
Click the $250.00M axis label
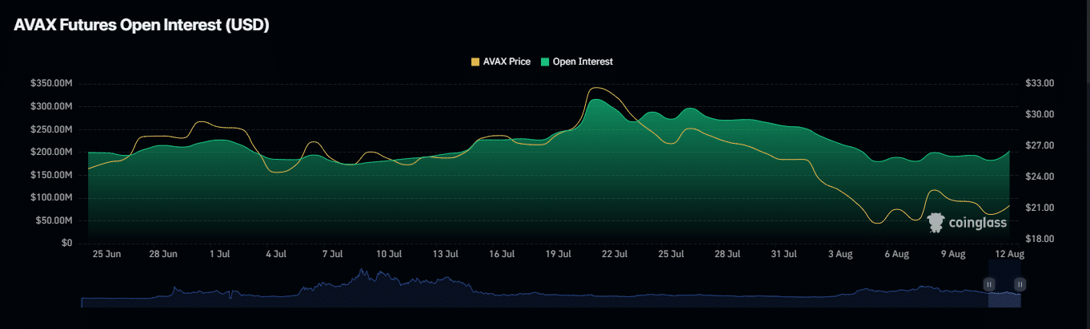[51, 129]
